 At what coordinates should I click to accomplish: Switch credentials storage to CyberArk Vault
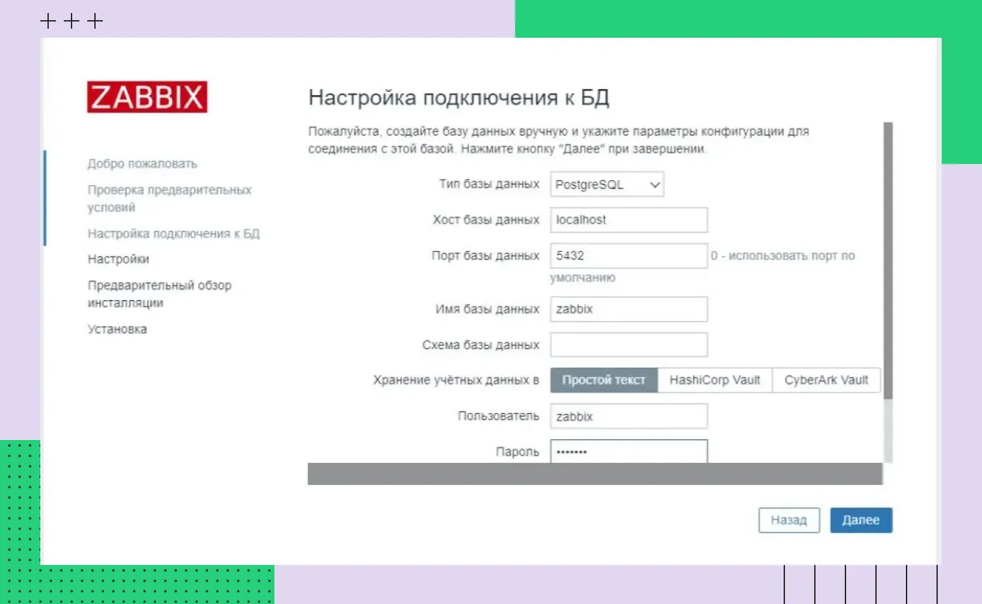pos(826,380)
